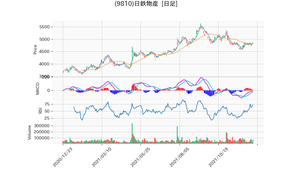Click the Volume axis label

coord(30,133)
